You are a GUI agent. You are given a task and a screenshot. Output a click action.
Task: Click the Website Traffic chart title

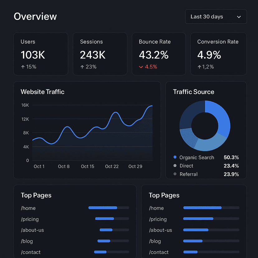(x=42, y=92)
